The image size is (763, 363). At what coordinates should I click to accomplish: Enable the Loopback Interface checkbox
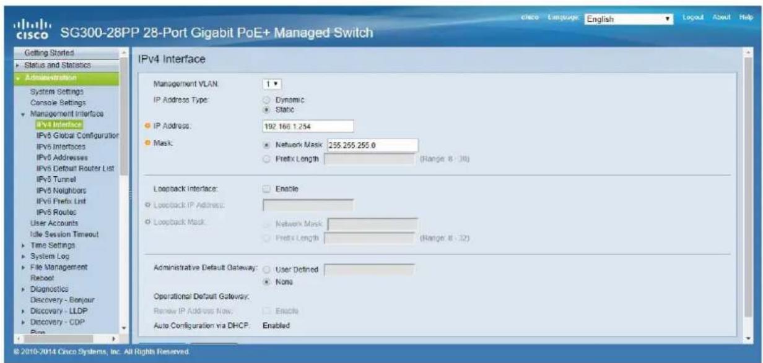click(x=268, y=189)
